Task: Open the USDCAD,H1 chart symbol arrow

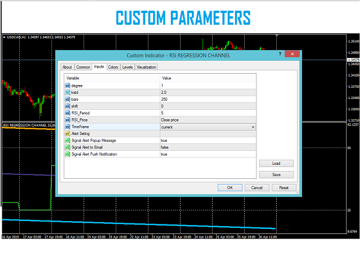Action: [x=5, y=38]
